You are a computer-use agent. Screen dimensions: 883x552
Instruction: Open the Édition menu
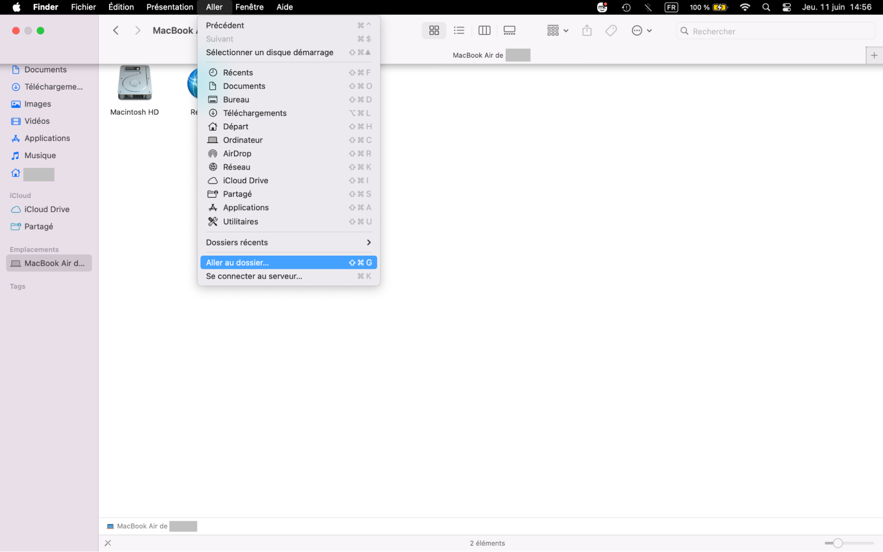(121, 7)
